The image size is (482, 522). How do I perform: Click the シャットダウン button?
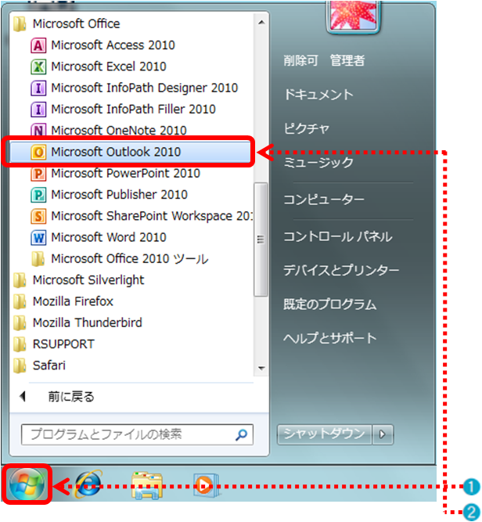[x=324, y=434]
